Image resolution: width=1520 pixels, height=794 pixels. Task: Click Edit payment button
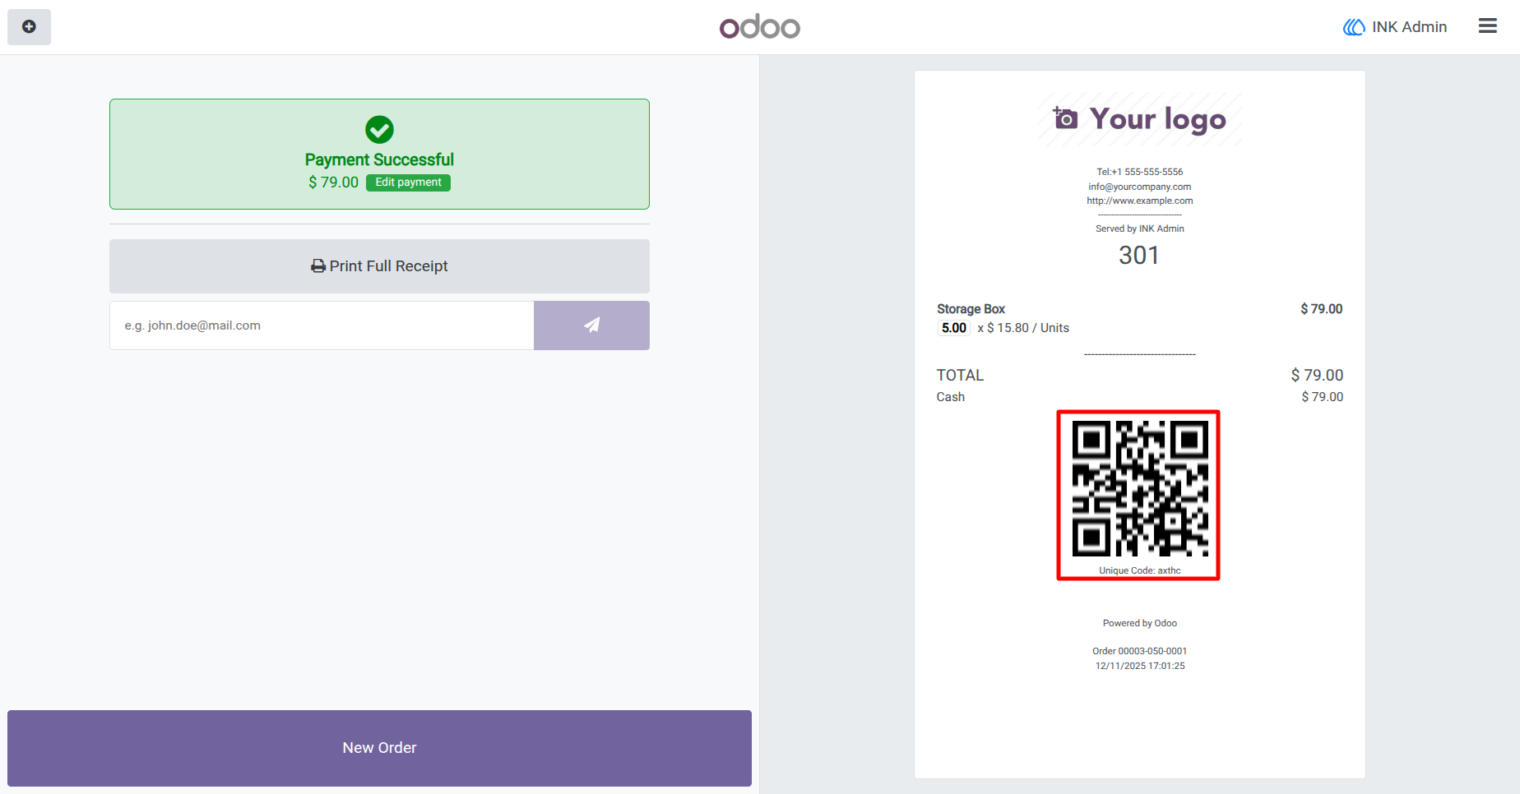coord(408,182)
